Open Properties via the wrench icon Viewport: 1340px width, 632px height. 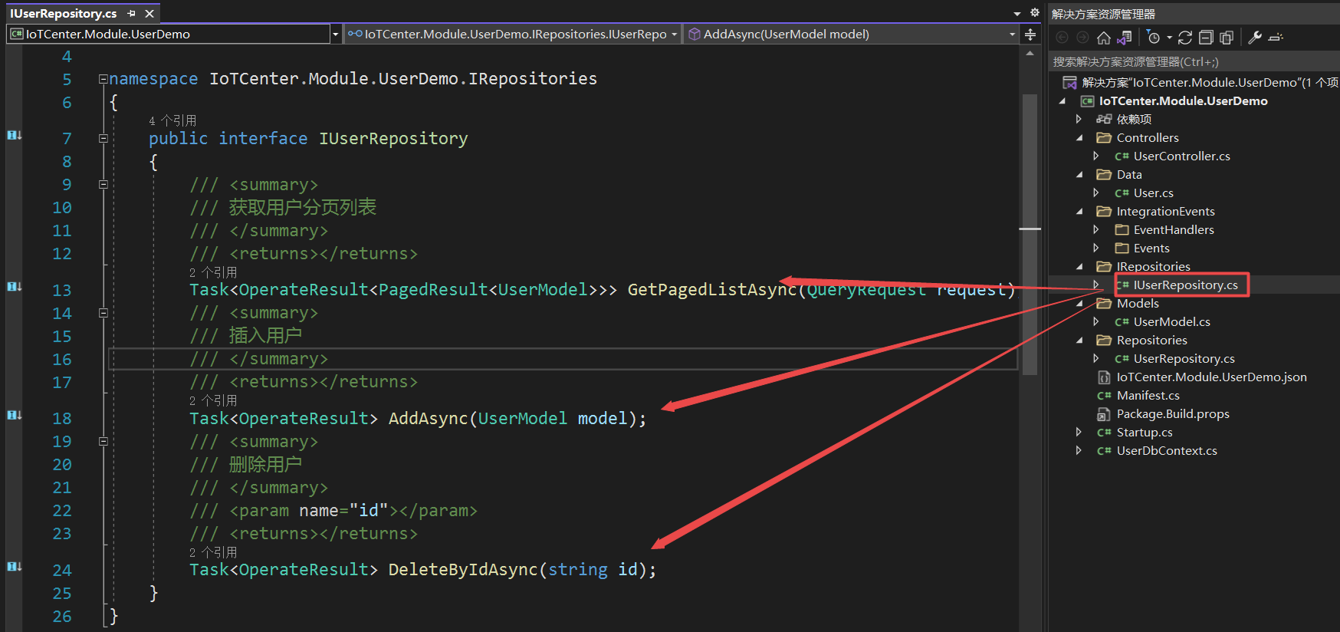pyautogui.click(x=1255, y=38)
